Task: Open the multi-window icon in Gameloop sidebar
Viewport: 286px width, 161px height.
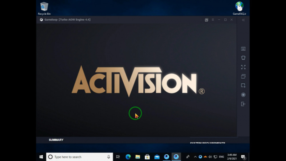Action: pos(243,76)
